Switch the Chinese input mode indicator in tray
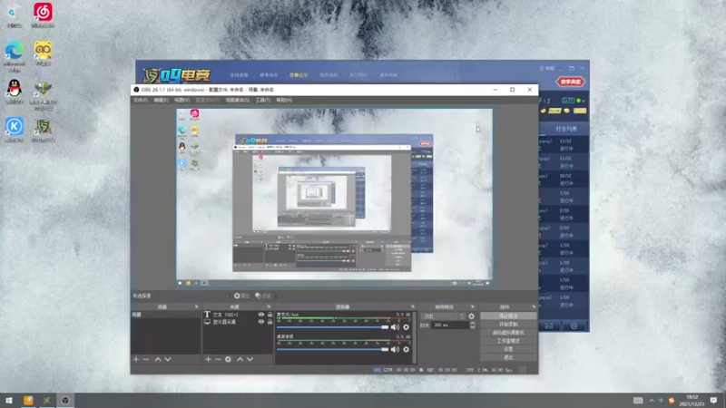 (x=661, y=400)
